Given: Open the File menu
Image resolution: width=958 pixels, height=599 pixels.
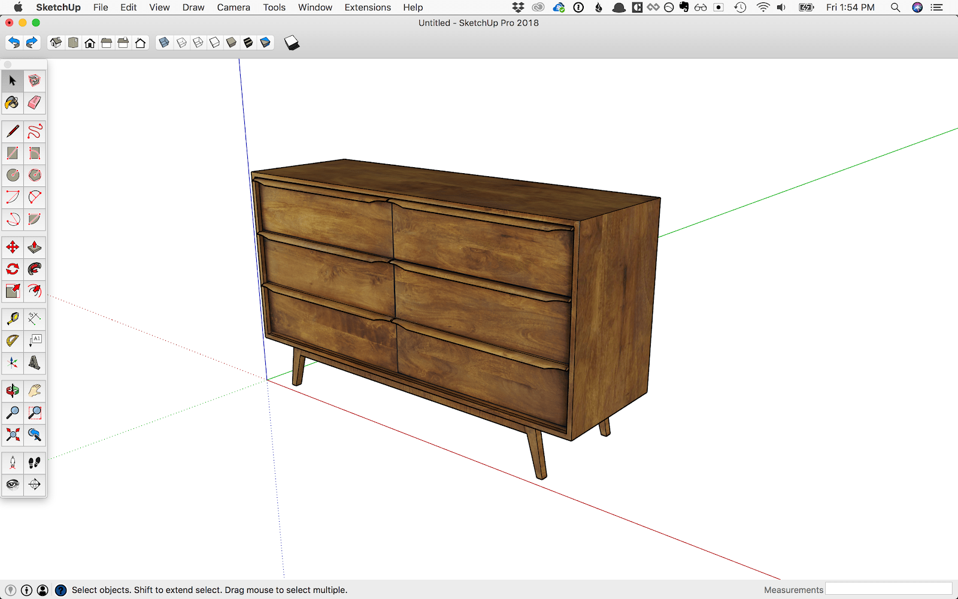Looking at the screenshot, I should tap(101, 7).
